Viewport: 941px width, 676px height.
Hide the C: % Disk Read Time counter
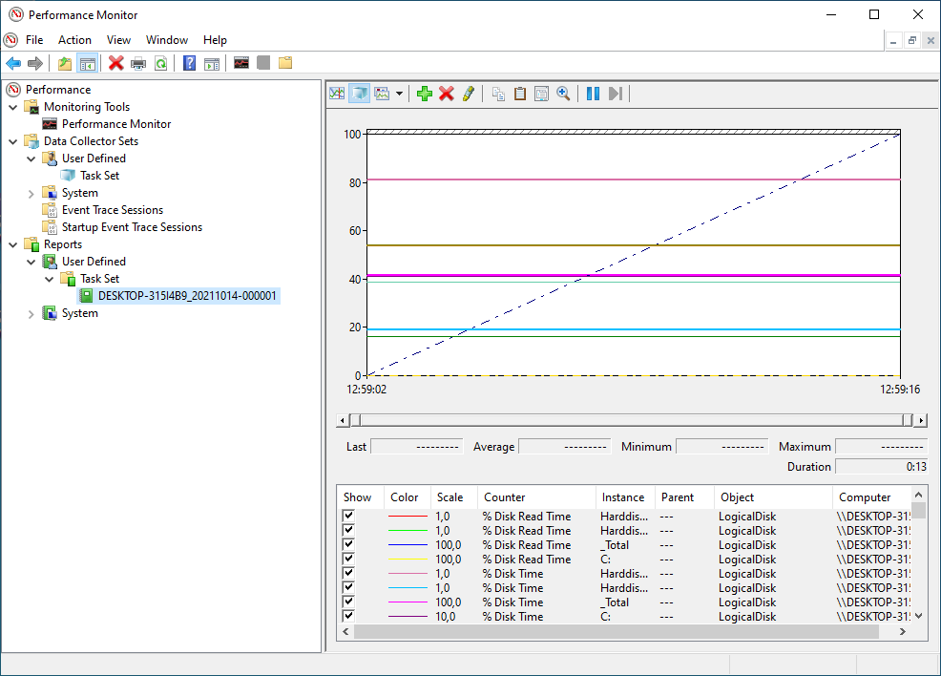tap(348, 559)
